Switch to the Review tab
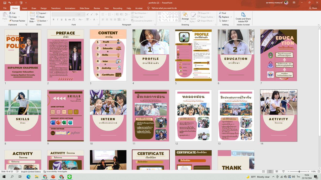Screen dimensions: 321x180 97,8
